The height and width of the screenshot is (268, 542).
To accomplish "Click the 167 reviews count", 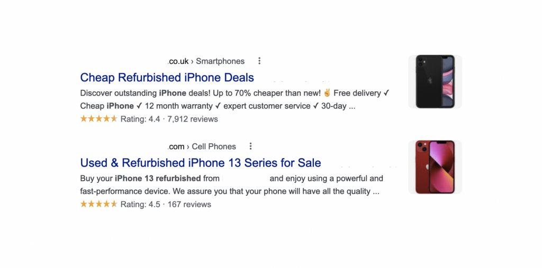I will [189, 204].
